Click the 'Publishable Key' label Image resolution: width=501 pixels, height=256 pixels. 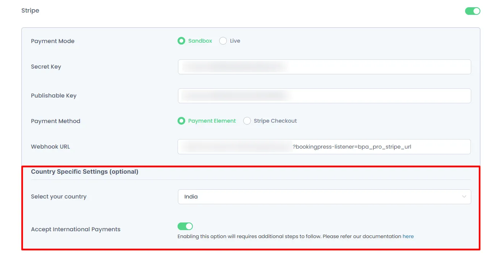[54, 96]
